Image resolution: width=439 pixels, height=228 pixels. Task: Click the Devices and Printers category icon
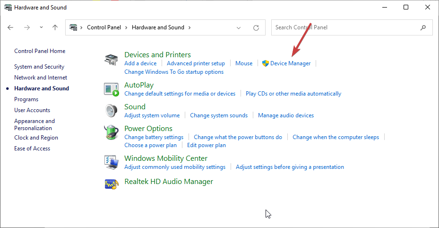[x=111, y=60]
